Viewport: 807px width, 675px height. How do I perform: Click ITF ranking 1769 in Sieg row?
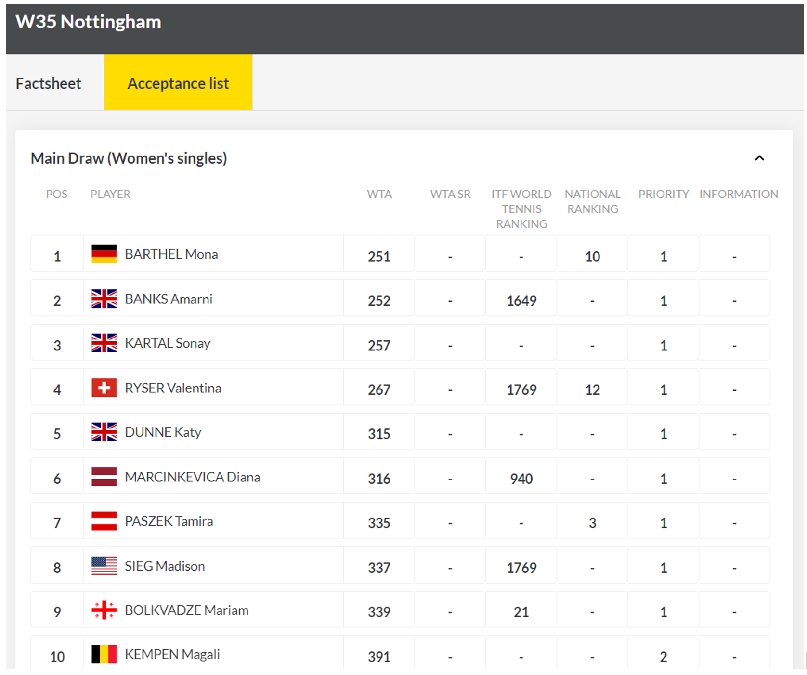coord(521,568)
